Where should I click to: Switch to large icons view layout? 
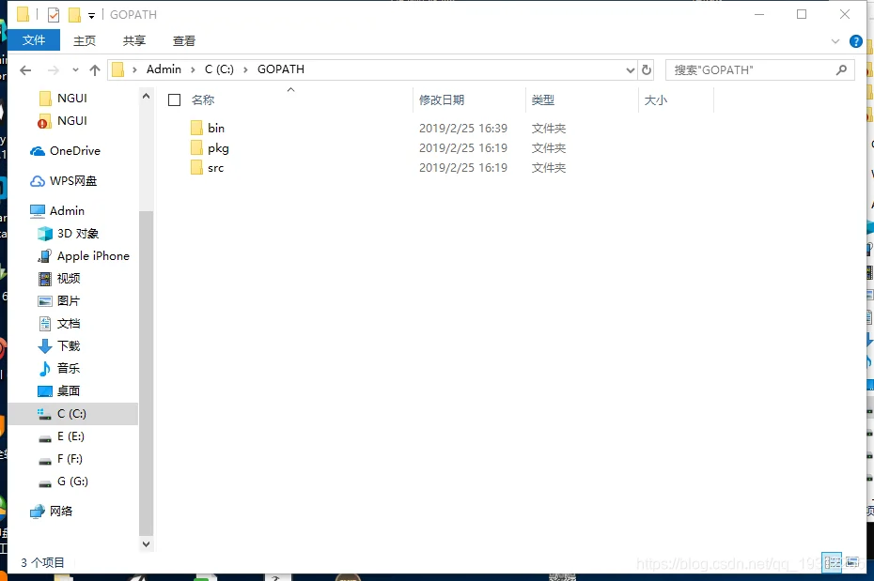click(x=852, y=562)
